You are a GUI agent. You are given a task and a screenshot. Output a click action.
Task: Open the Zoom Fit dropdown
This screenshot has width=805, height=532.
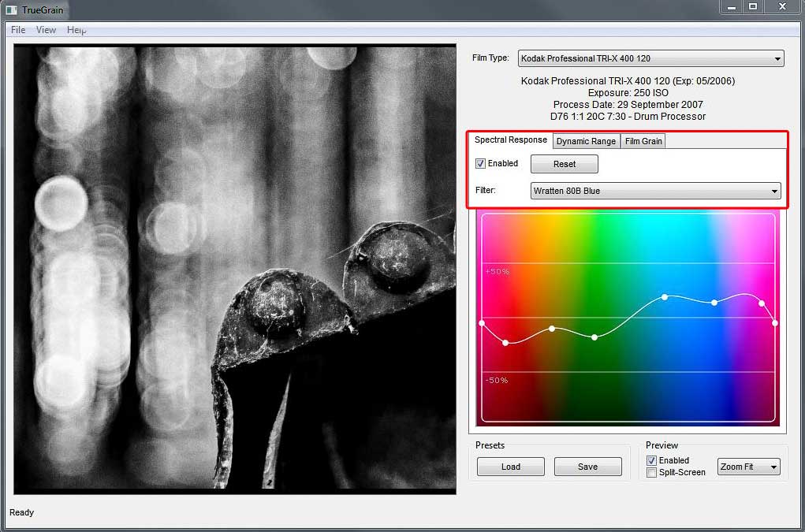click(748, 467)
